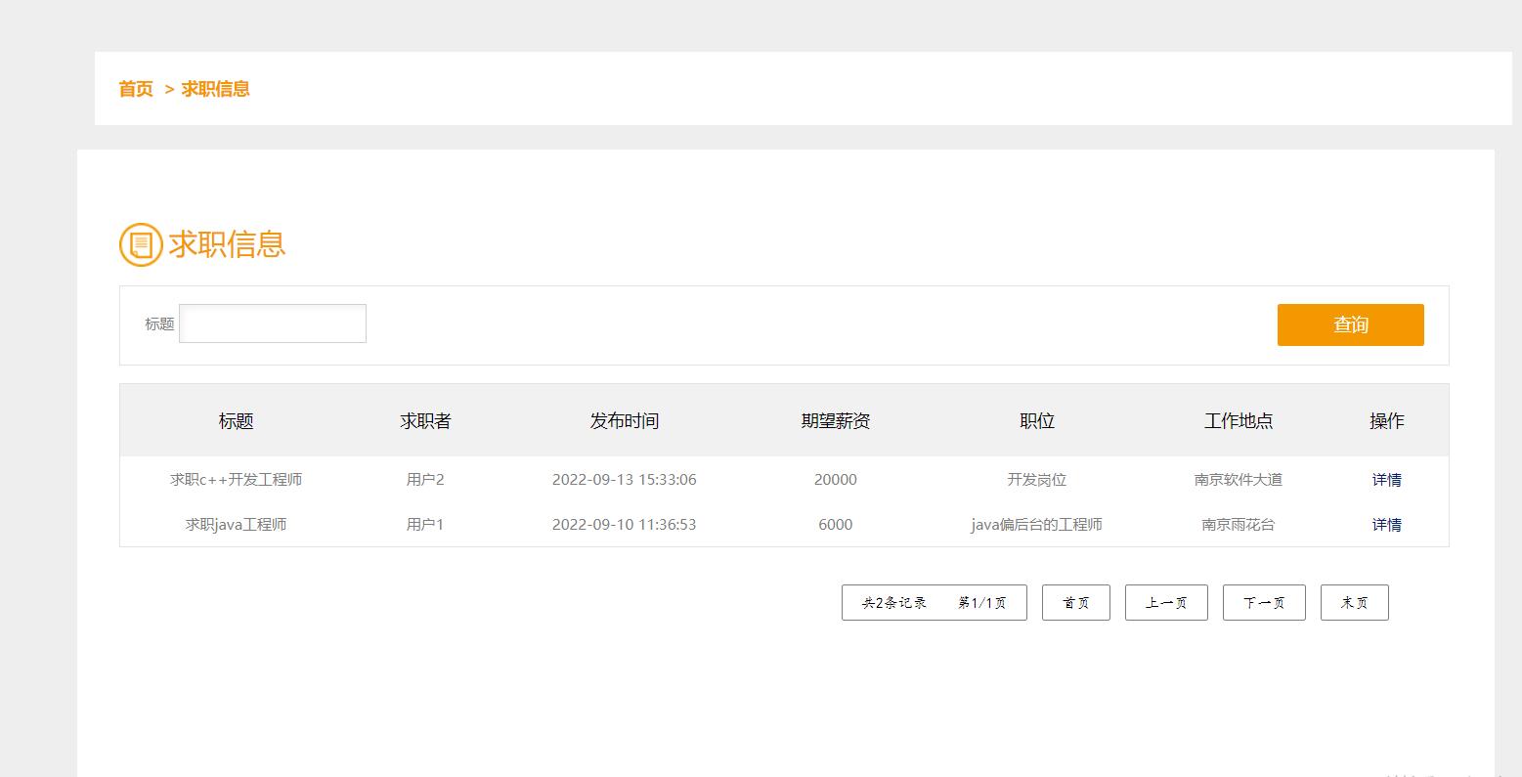Click the 工作地点 column header
Viewport: 1522px width, 777px height.
coord(1239,420)
